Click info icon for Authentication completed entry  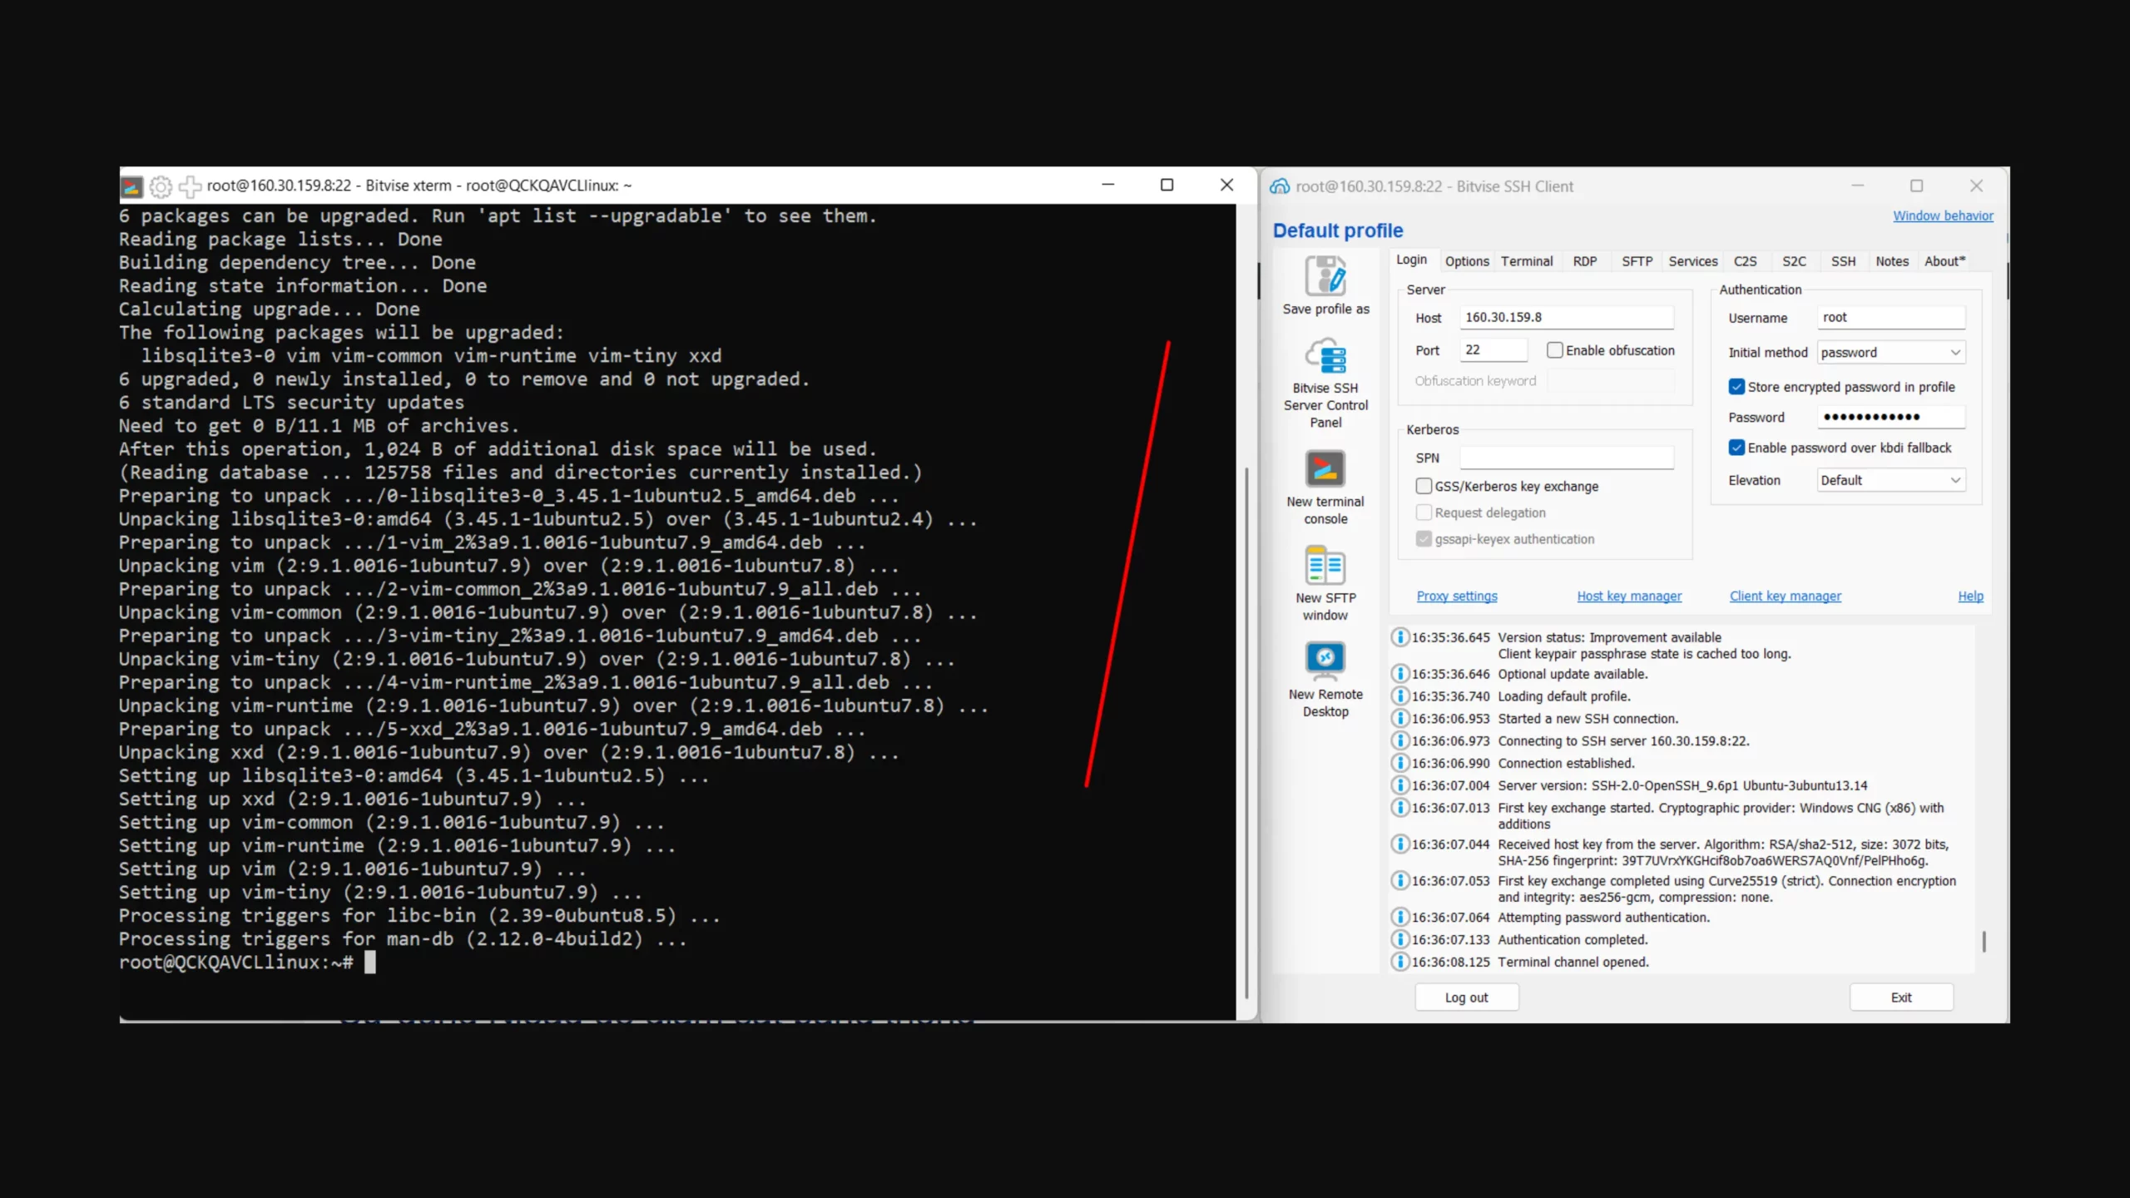point(1400,939)
